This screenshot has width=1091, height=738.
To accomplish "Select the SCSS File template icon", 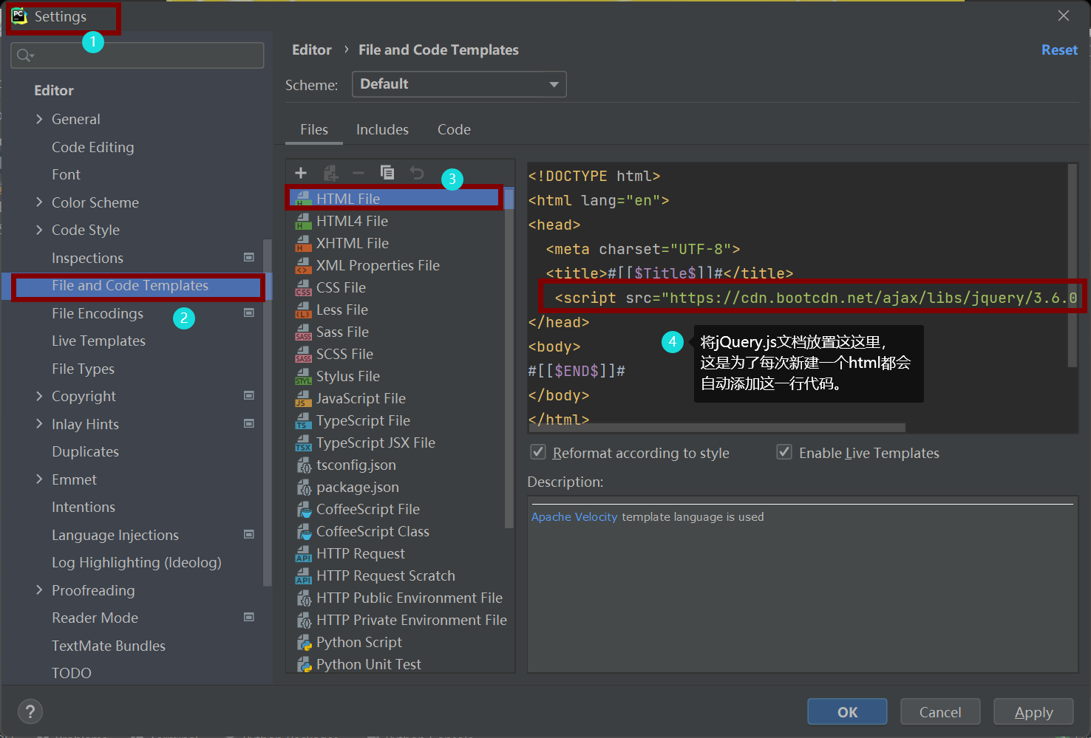I will coord(303,355).
